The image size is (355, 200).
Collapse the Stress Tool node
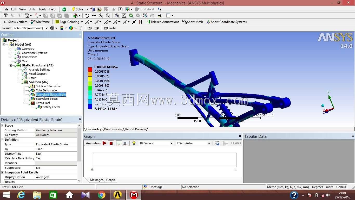[25, 103]
